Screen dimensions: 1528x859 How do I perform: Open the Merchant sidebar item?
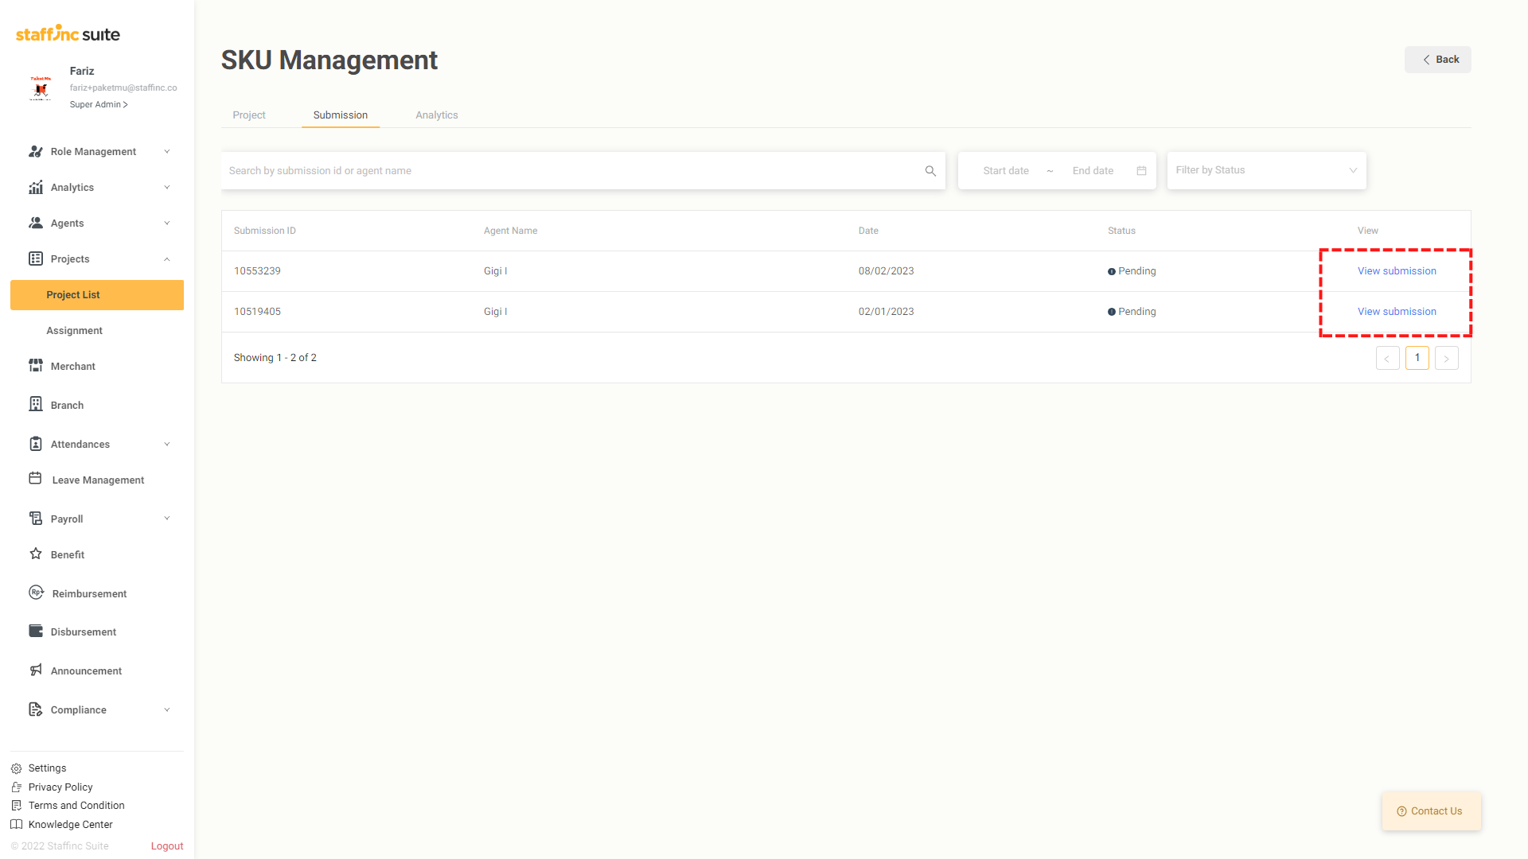pyautogui.click(x=72, y=367)
